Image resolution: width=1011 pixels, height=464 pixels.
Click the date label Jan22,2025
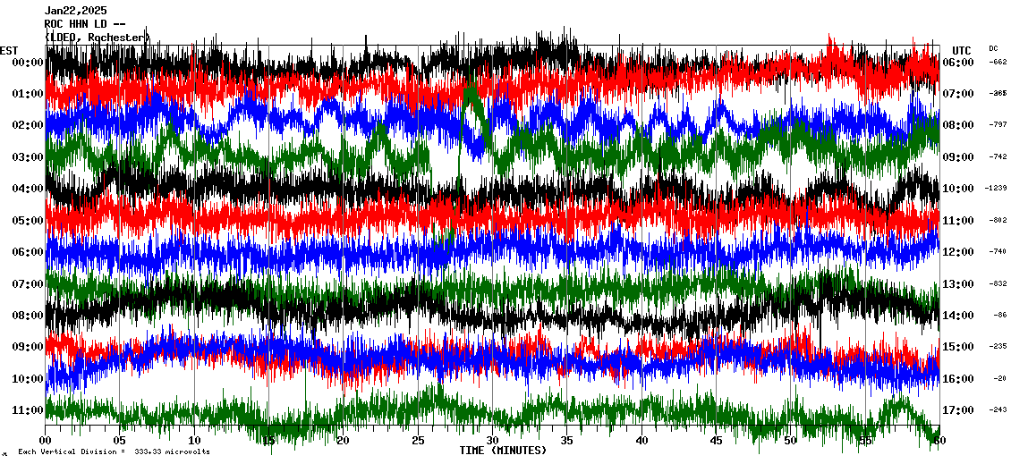pos(75,11)
